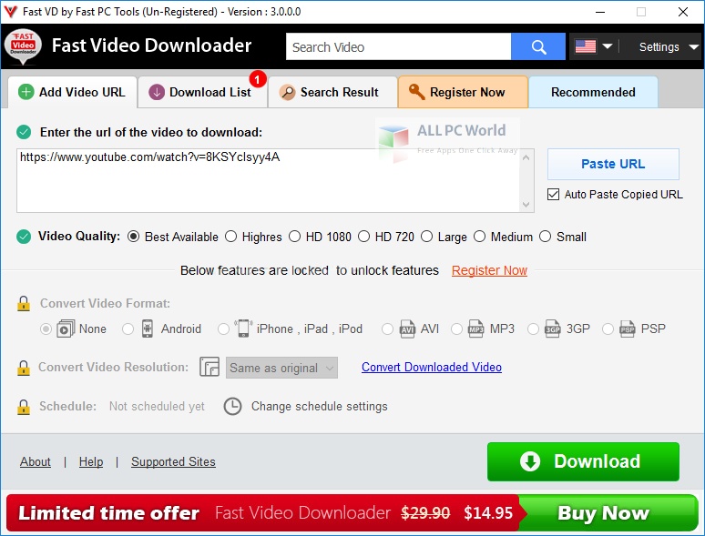Click the Paste URL button
The height and width of the screenshot is (536, 705).
click(613, 164)
